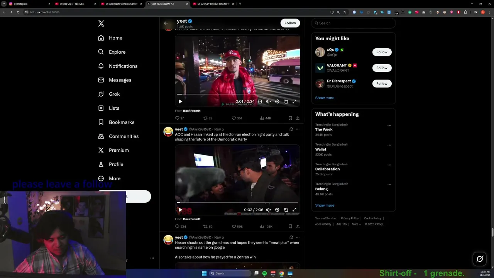Open options for Wallet trend
Screen dimensions: 494x278
[x=389, y=145]
